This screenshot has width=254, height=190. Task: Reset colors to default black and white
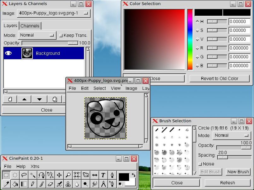click(x=121, y=184)
